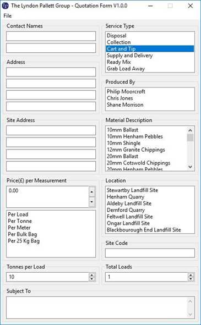Viewport: 201px width, 325px height.
Task: Open the File menu
Action: pos(8,16)
